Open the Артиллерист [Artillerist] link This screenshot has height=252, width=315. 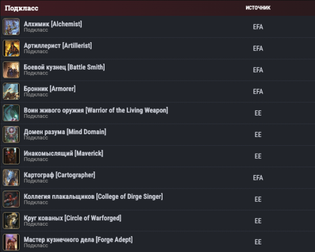click(x=58, y=45)
